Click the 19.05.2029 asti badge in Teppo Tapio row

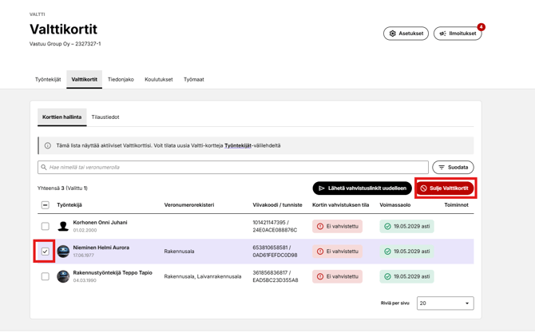point(406,276)
